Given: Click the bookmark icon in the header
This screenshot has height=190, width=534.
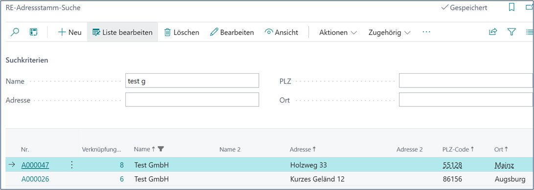Looking at the screenshot, I should click(511, 7).
